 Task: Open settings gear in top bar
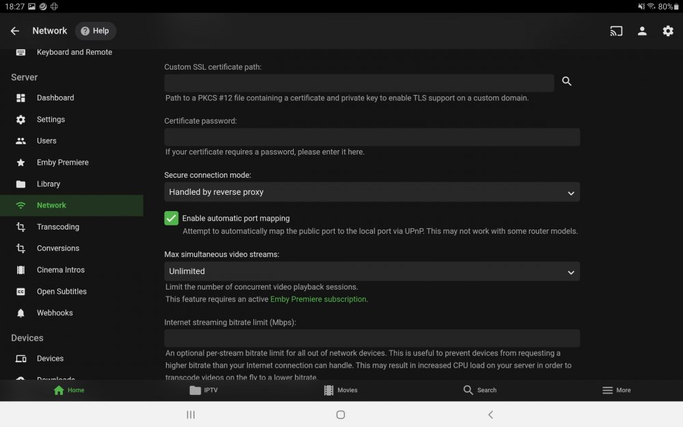tap(668, 31)
